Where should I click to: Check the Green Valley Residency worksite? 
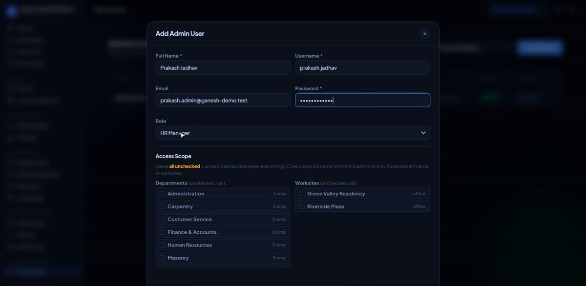(302, 194)
